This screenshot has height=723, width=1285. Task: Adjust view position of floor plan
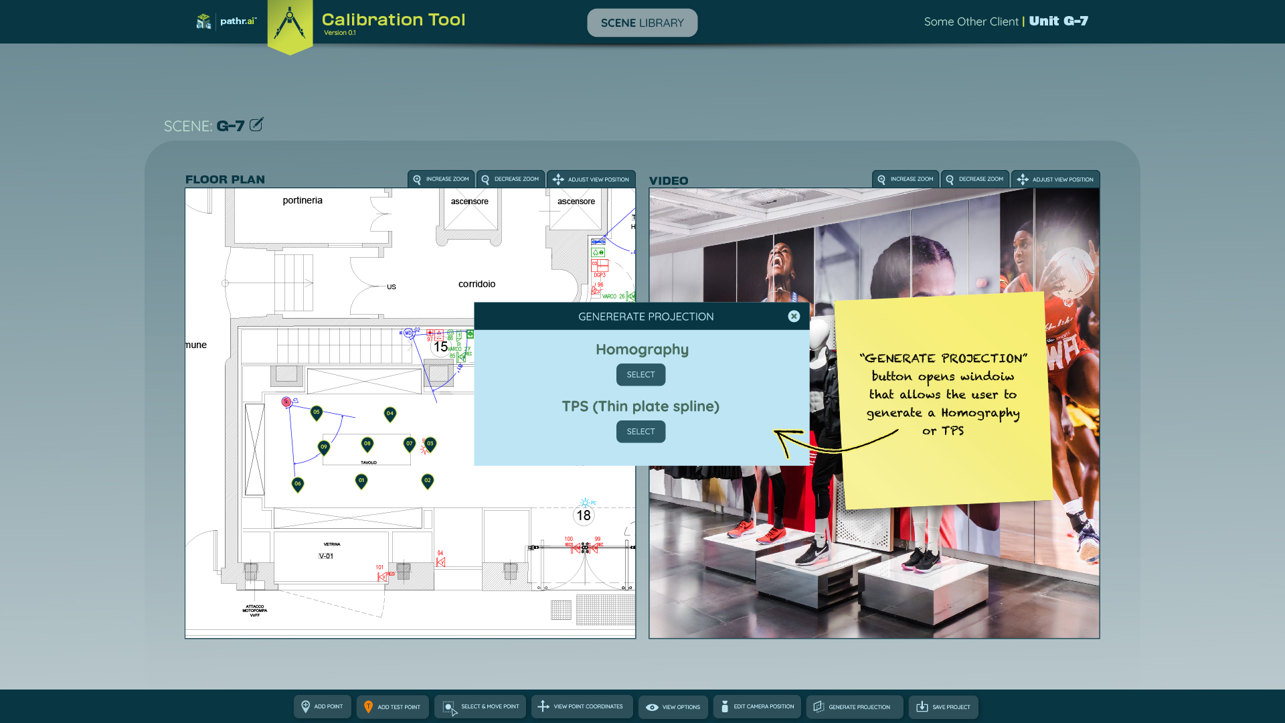coord(591,179)
